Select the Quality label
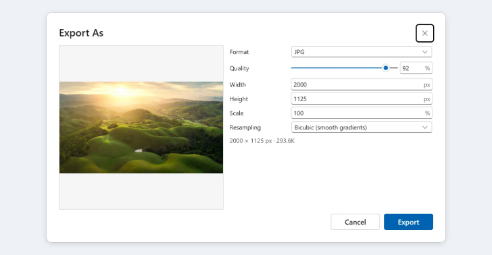The width and height of the screenshot is (492, 255). (239, 68)
